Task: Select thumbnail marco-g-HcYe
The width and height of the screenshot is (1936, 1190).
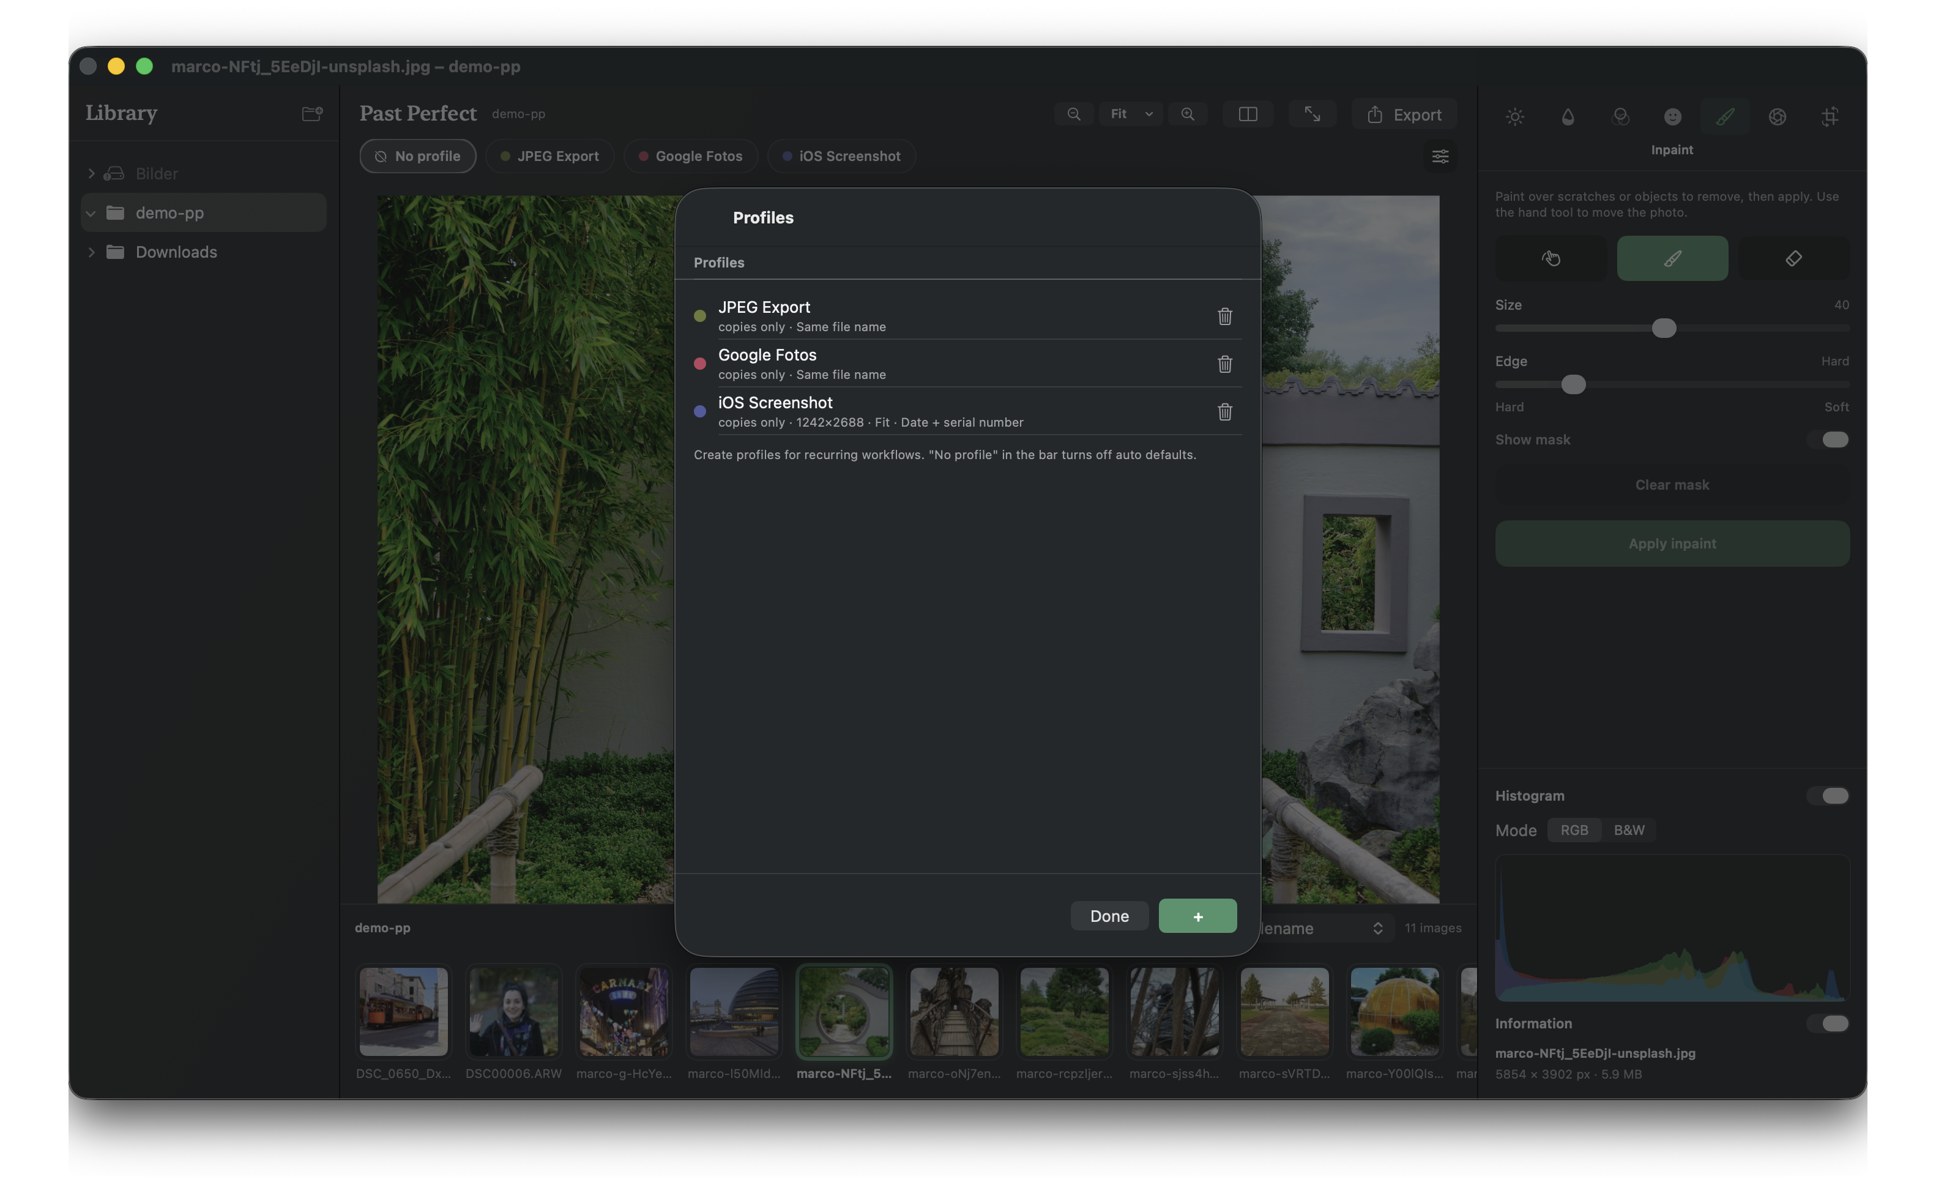Action: pos(623,1012)
